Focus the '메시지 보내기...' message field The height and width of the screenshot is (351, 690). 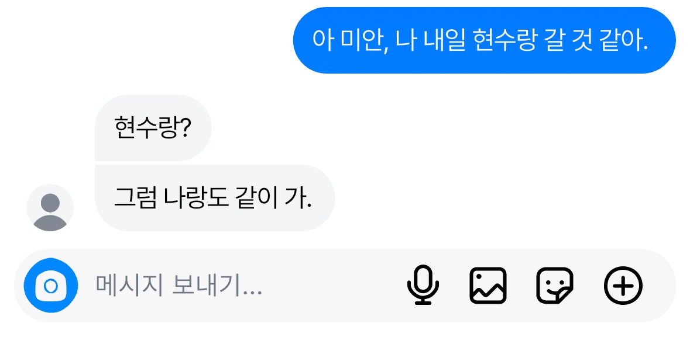click(234, 286)
